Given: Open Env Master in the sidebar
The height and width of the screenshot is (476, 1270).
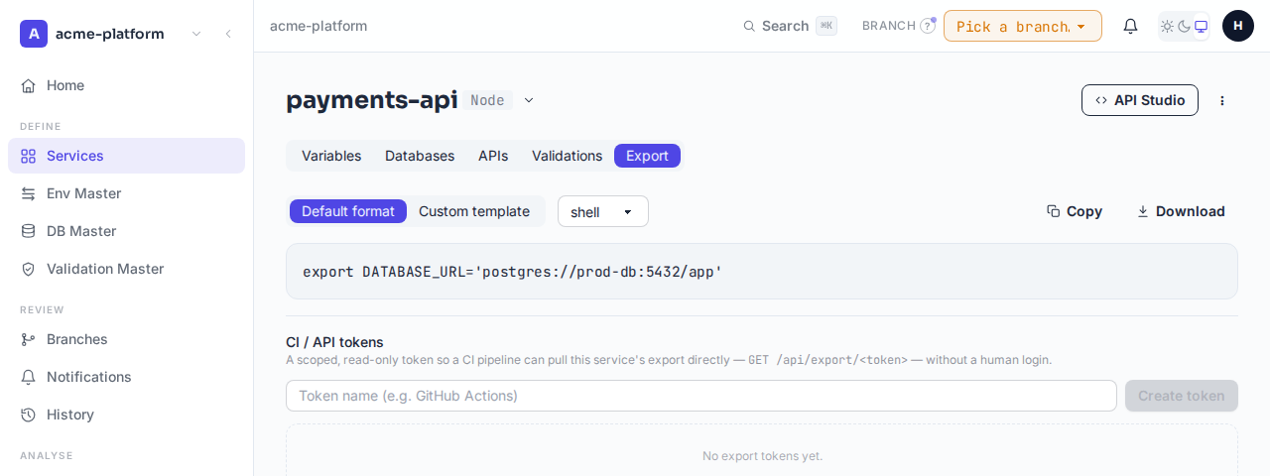Looking at the screenshot, I should [x=126, y=193].
